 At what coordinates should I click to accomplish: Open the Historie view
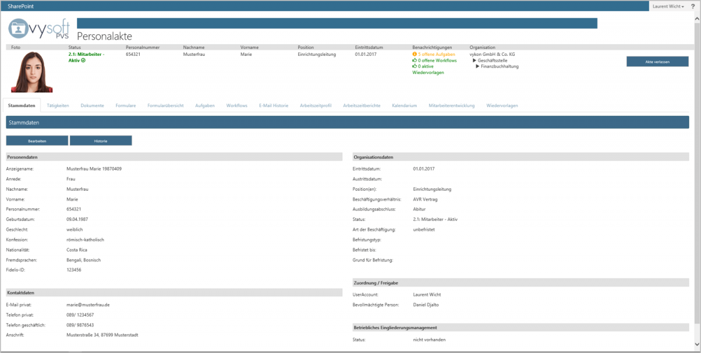click(x=101, y=140)
